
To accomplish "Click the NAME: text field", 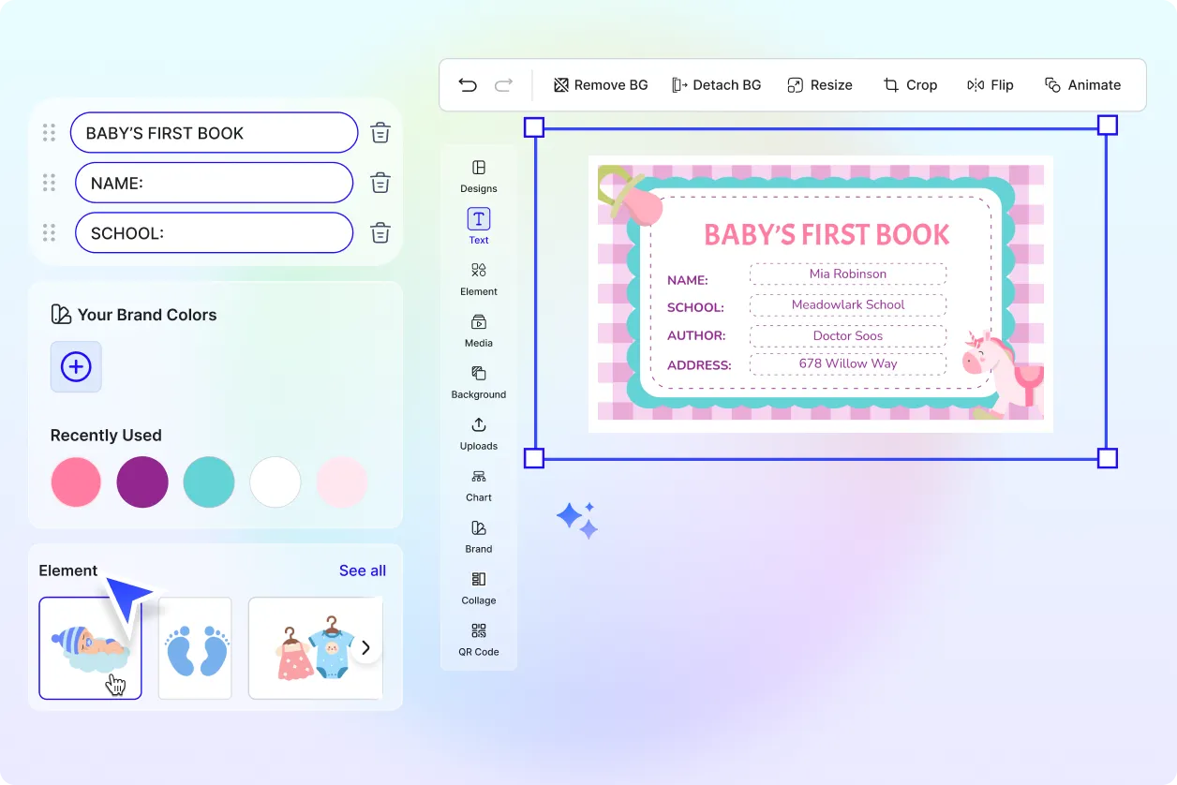I will 214,183.
